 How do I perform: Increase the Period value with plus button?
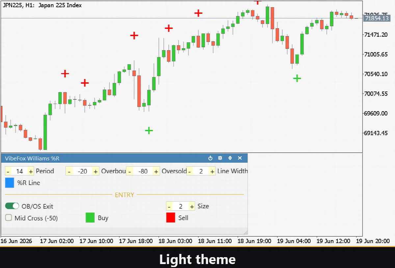pyautogui.click(x=31, y=171)
